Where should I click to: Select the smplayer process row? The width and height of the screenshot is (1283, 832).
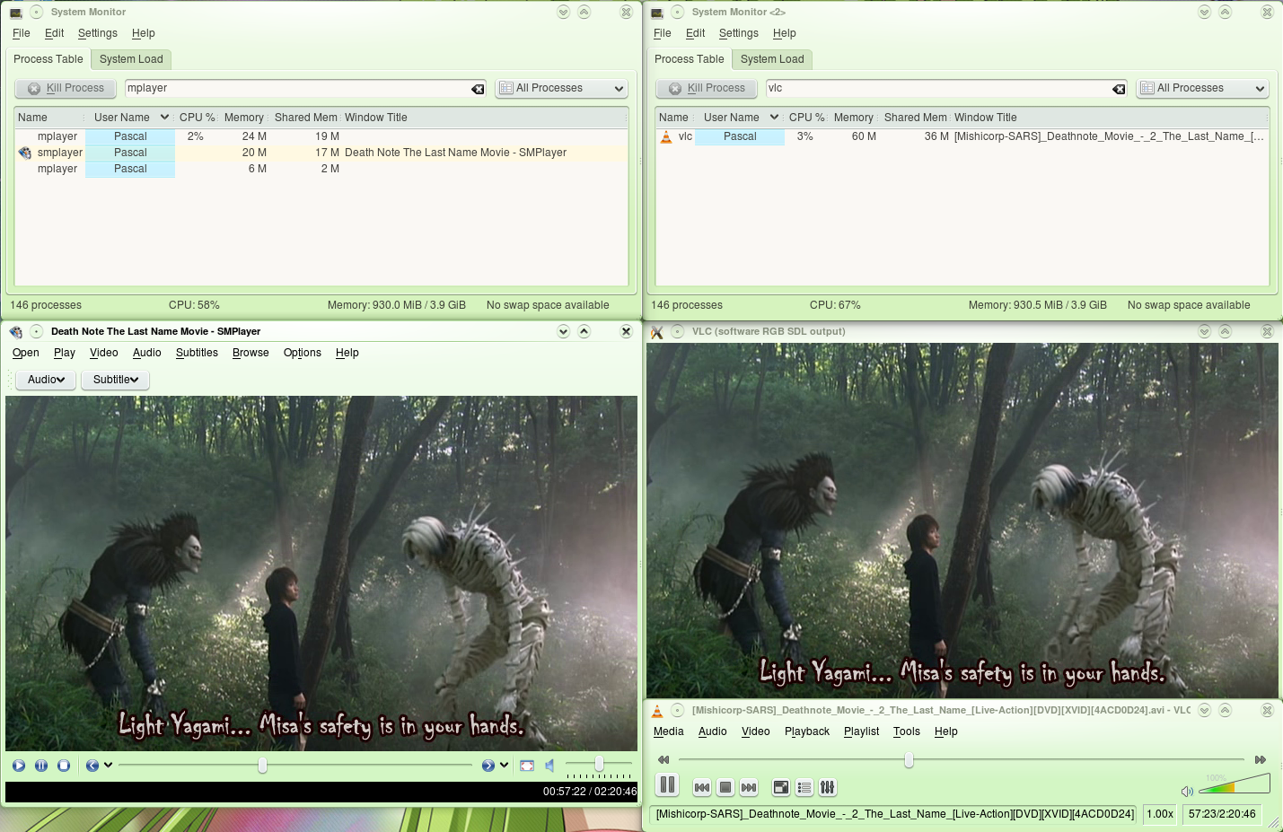[x=321, y=153]
